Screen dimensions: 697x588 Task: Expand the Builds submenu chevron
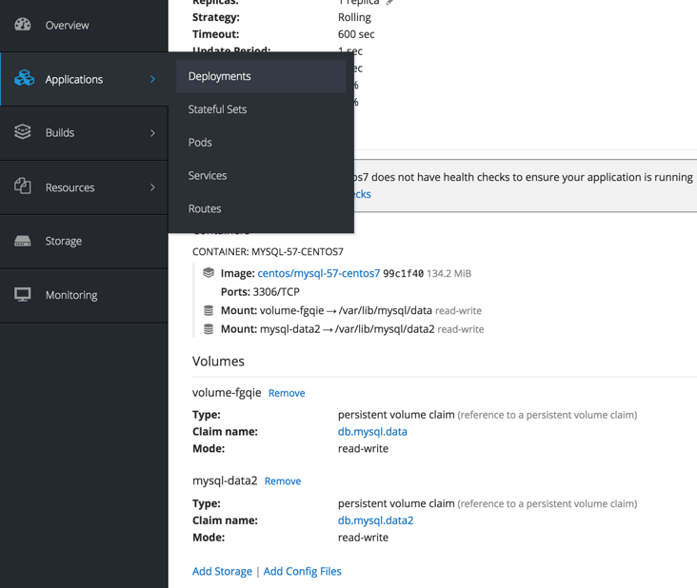152,133
